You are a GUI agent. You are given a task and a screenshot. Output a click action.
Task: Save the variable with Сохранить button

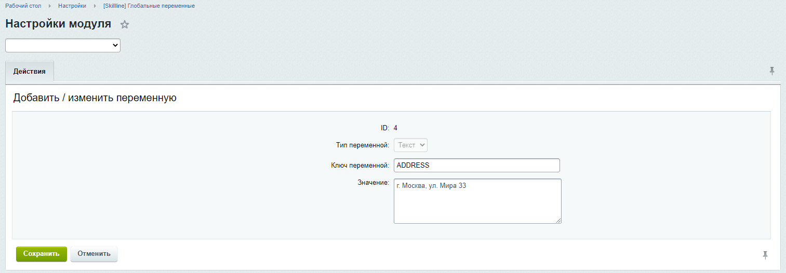coord(42,254)
